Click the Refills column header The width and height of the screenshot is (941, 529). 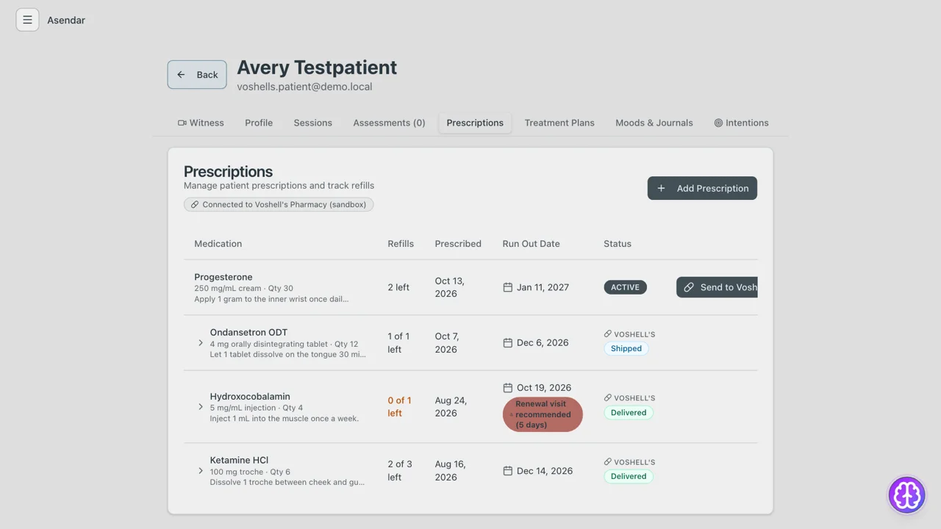point(401,244)
